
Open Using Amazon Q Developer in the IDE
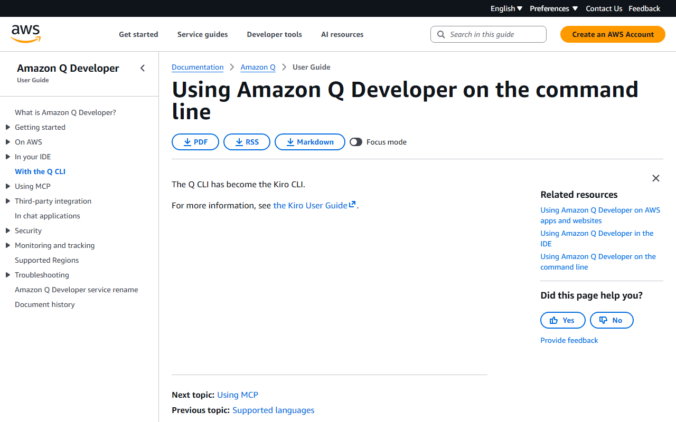pyautogui.click(x=597, y=238)
